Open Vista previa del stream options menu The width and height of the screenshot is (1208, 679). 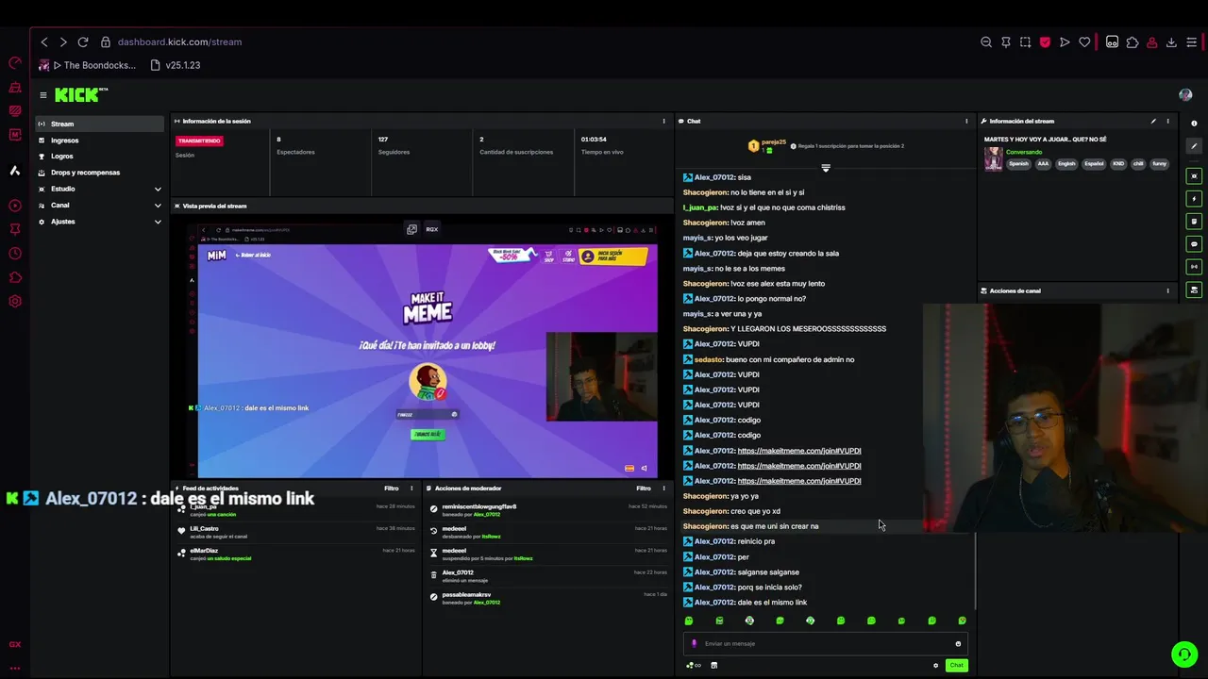(663, 206)
